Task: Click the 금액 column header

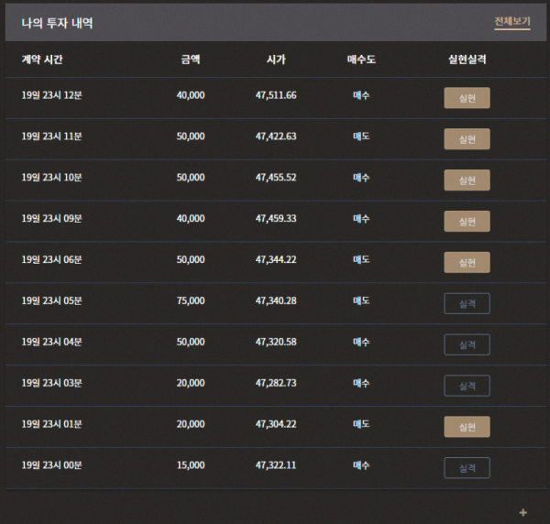Action: 191,60
